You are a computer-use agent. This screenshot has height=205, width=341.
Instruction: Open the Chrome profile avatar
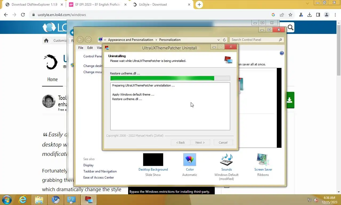click(x=327, y=15)
